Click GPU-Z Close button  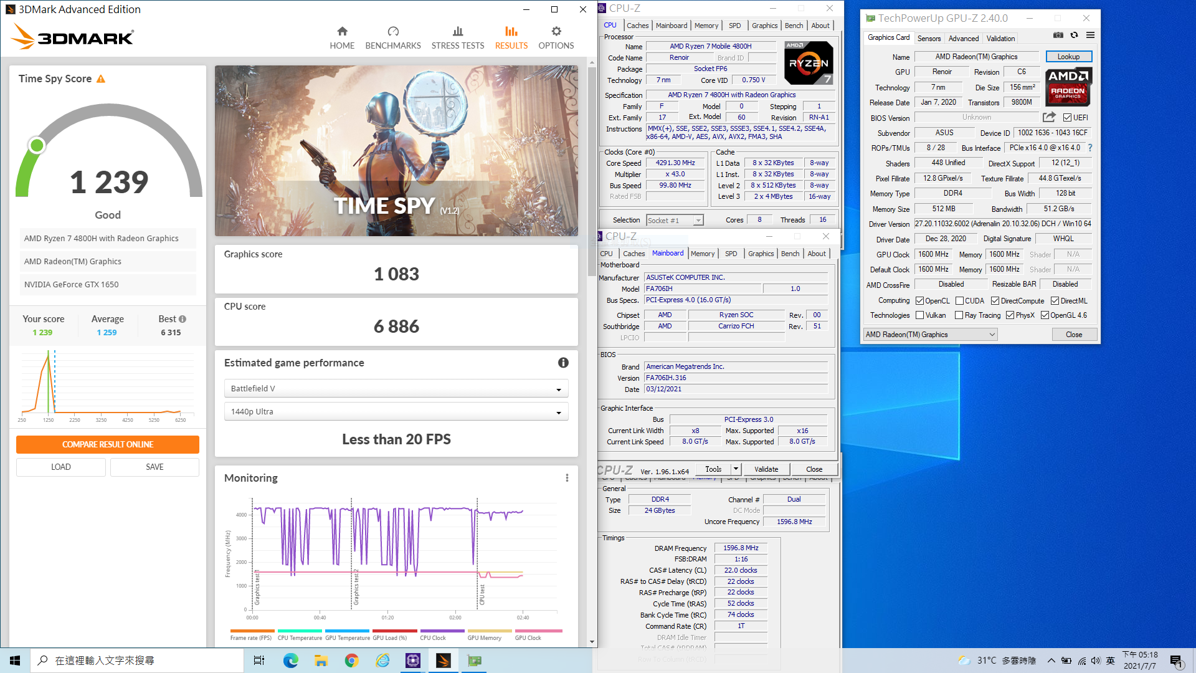click(x=1074, y=335)
